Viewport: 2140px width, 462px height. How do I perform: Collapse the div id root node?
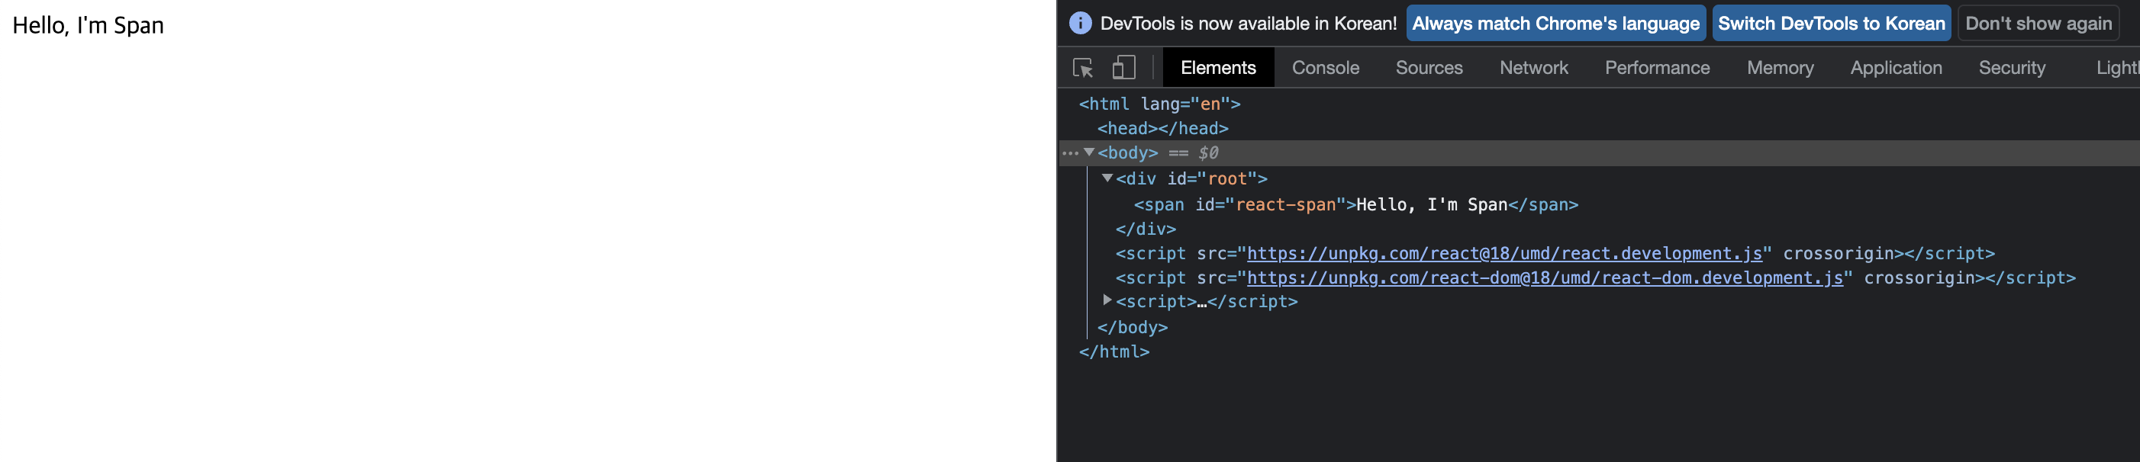pos(1107,178)
